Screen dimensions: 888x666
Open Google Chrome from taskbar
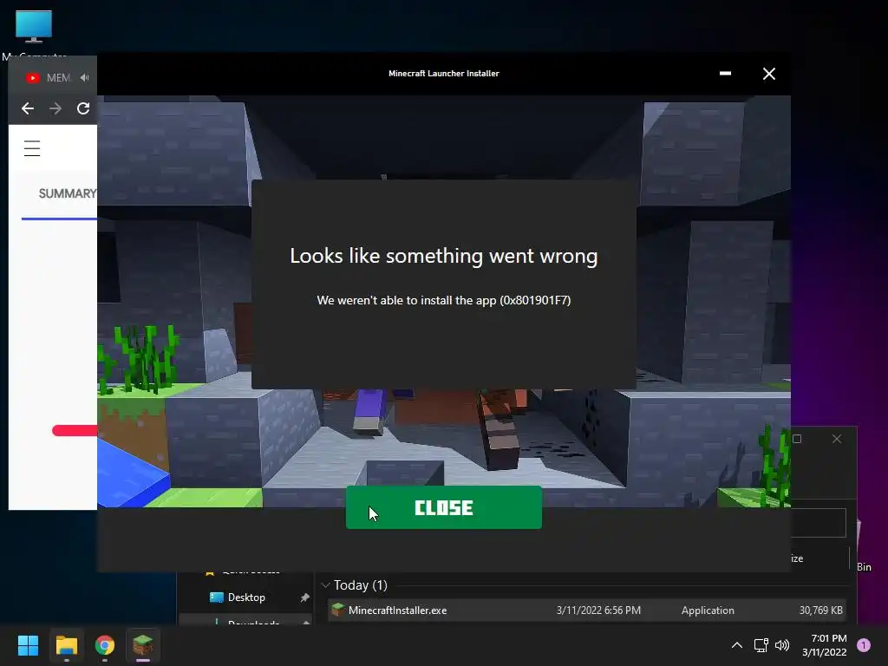(x=105, y=645)
